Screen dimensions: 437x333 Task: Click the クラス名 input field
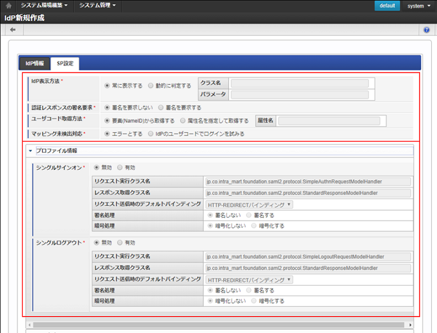coord(299,83)
